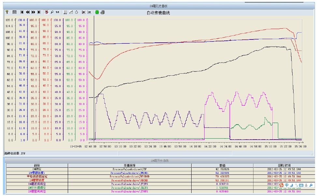
Task: Toggle the ruler read-line tool
Action: 65,12
